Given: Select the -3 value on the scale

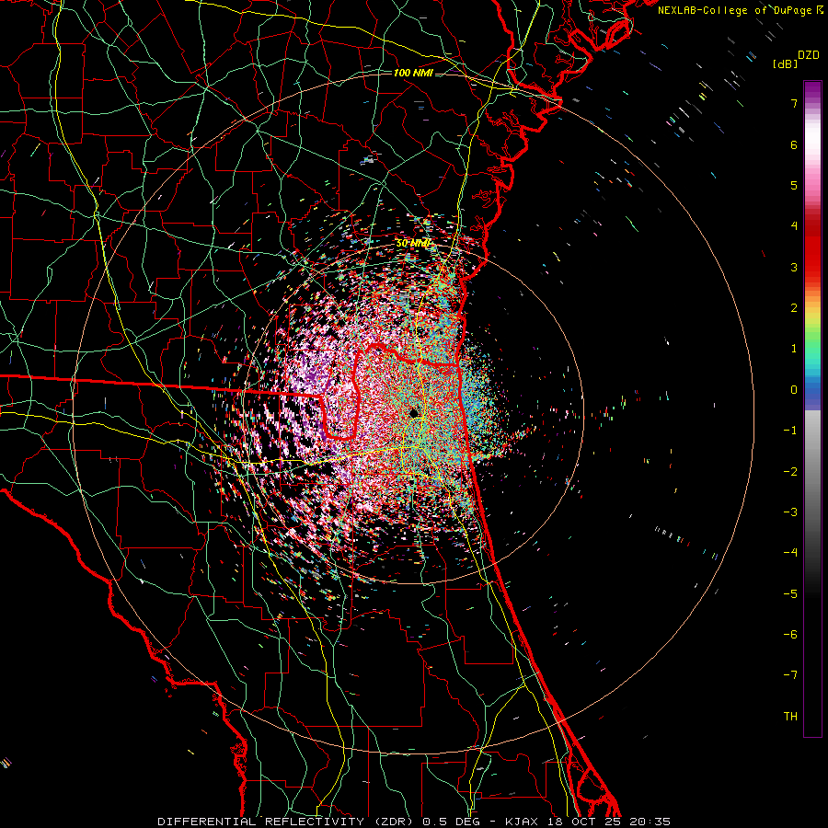Looking at the screenshot, I should pyautogui.click(x=790, y=512).
